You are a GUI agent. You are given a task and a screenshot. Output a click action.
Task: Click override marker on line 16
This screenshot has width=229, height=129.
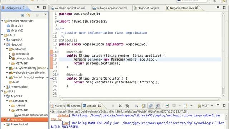[52, 56]
